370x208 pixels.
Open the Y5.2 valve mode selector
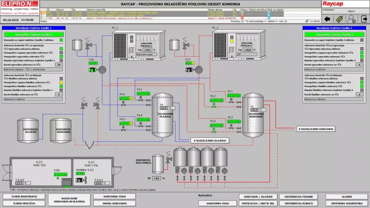216,101
